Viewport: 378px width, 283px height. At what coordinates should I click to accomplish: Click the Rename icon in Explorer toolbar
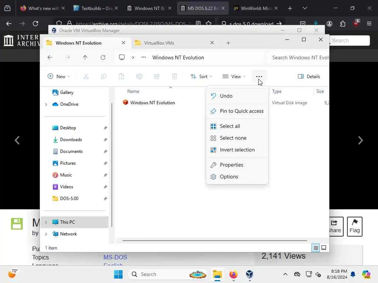(139, 77)
